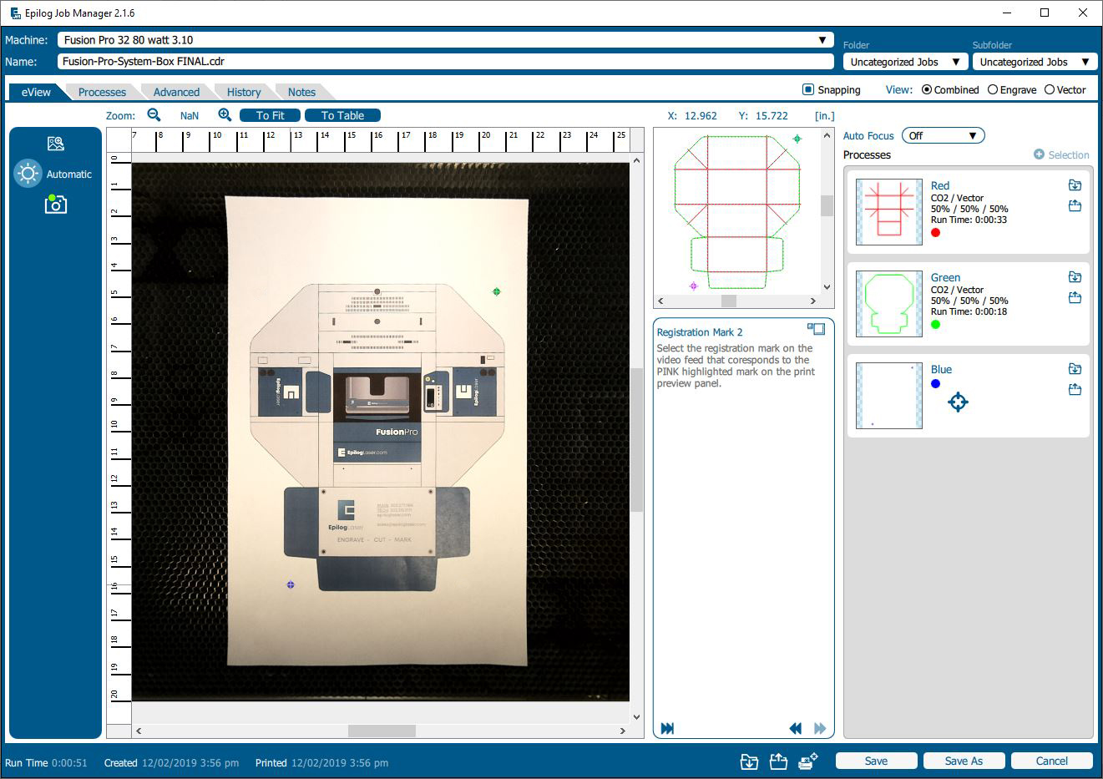Click the Blue process name
Image resolution: width=1103 pixels, height=779 pixels.
[941, 369]
